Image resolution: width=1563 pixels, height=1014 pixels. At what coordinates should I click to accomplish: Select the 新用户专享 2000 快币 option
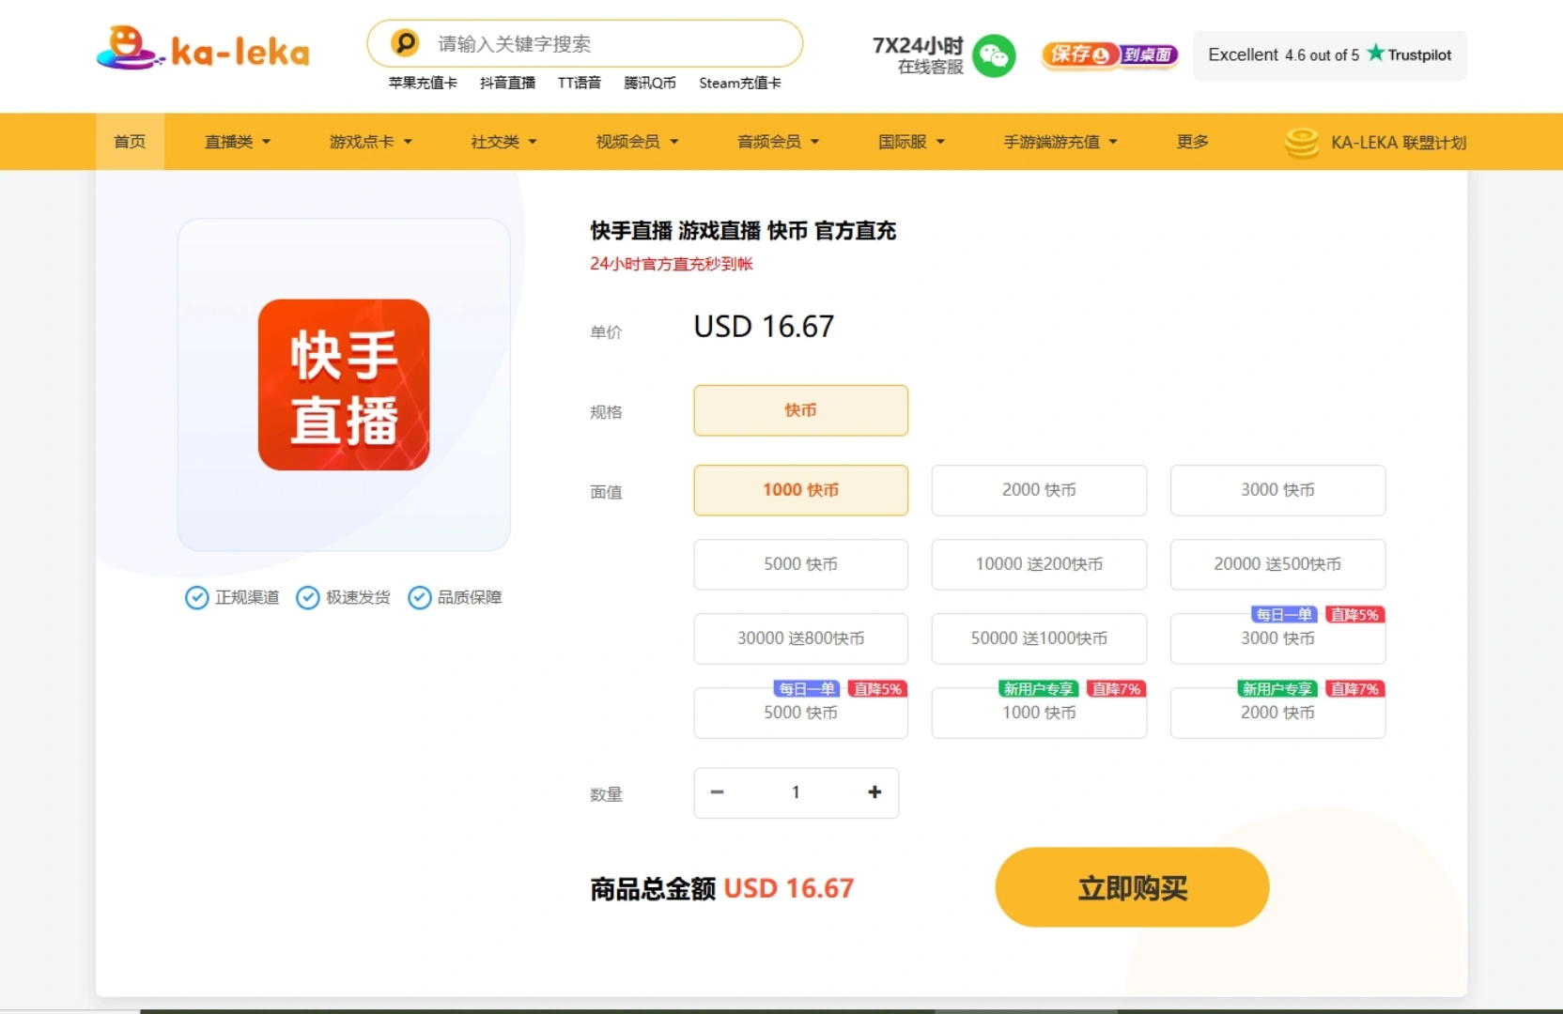1277,713
